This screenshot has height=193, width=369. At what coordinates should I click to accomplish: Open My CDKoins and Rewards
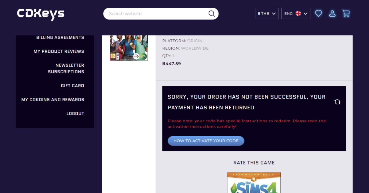pyautogui.click(x=53, y=100)
